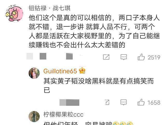Screen dimensions: 166x125
Task: Tap the 2519 like count
Action: (x=154, y=58)
